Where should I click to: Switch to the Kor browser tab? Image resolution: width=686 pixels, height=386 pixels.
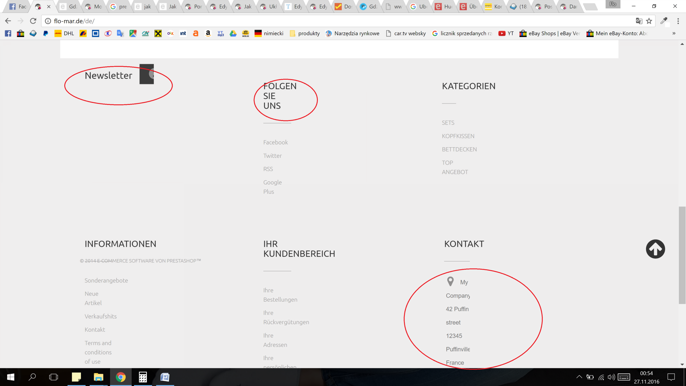pos(494,7)
